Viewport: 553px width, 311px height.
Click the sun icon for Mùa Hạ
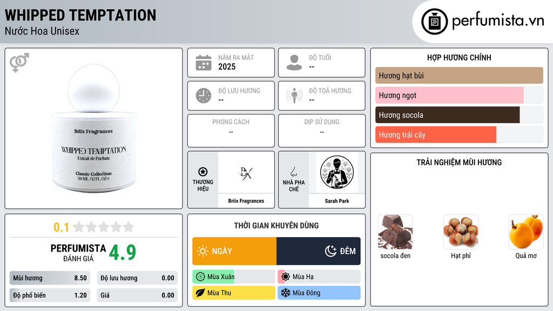[285, 277]
